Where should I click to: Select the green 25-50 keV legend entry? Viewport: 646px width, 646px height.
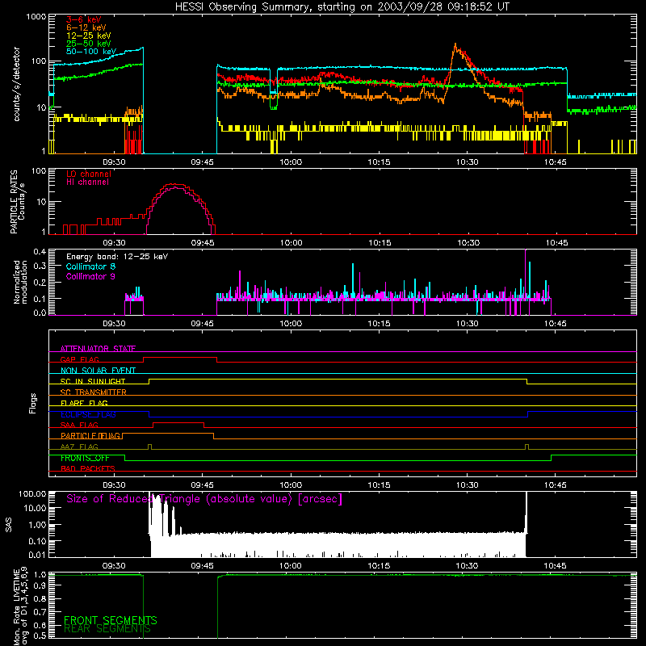point(89,44)
